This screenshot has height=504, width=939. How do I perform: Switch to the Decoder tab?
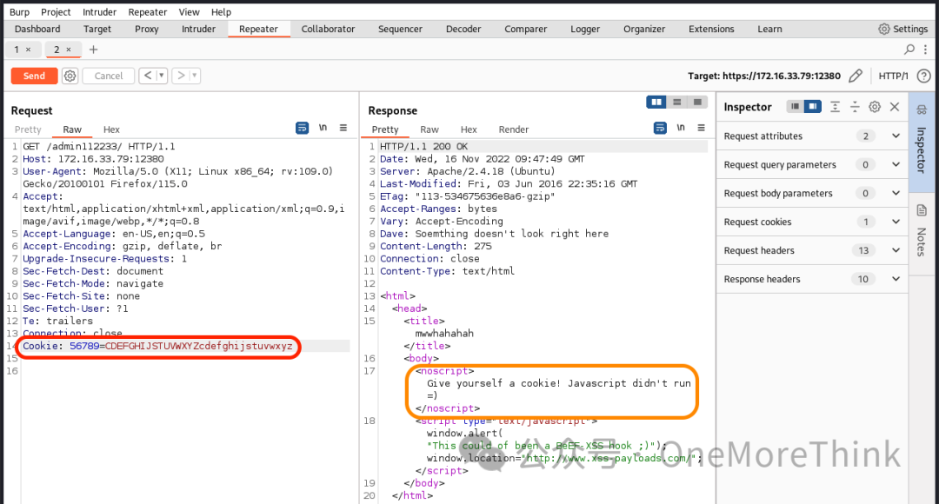[463, 29]
